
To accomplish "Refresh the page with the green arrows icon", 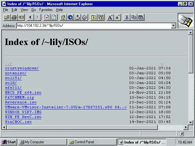I will click(x=54, y=17).
